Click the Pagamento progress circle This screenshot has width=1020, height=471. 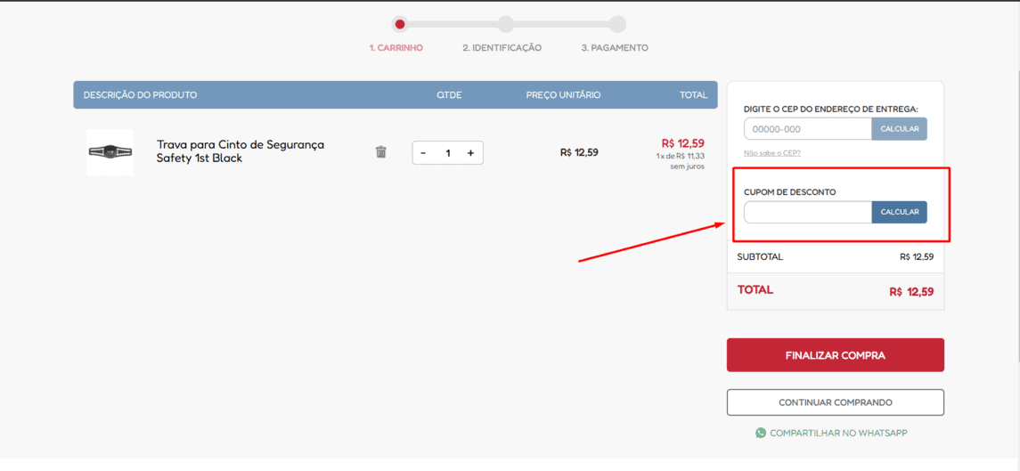coord(618,25)
